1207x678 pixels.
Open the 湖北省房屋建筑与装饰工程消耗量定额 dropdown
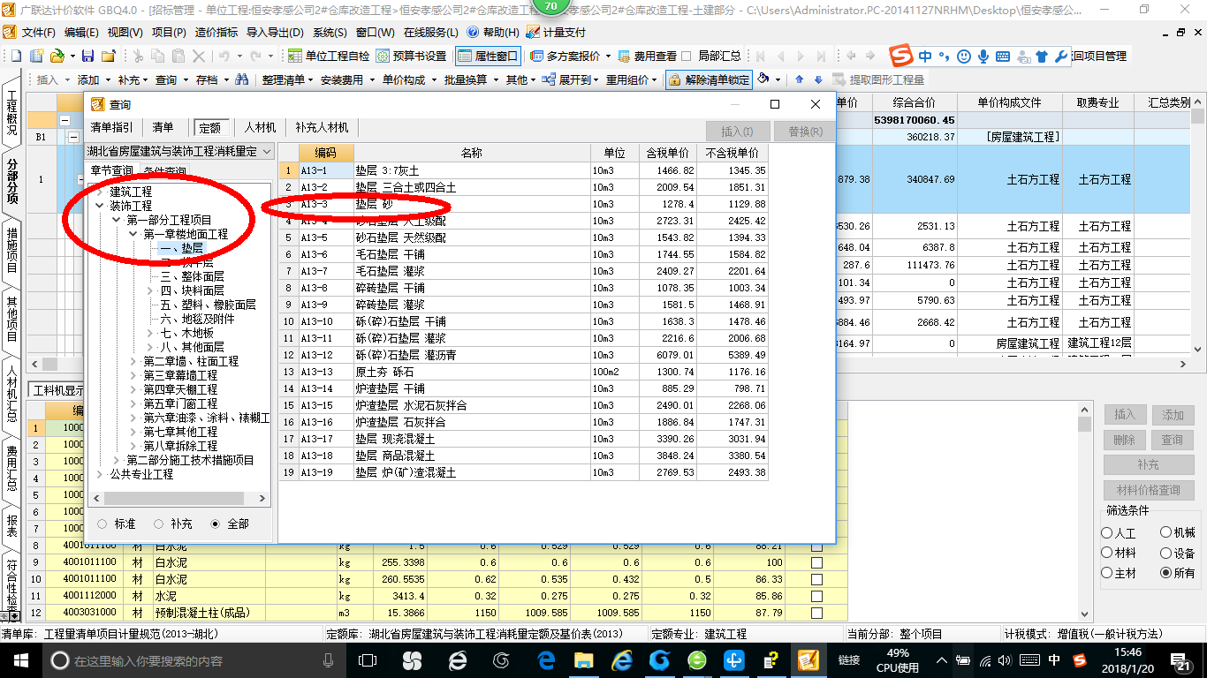(x=180, y=152)
